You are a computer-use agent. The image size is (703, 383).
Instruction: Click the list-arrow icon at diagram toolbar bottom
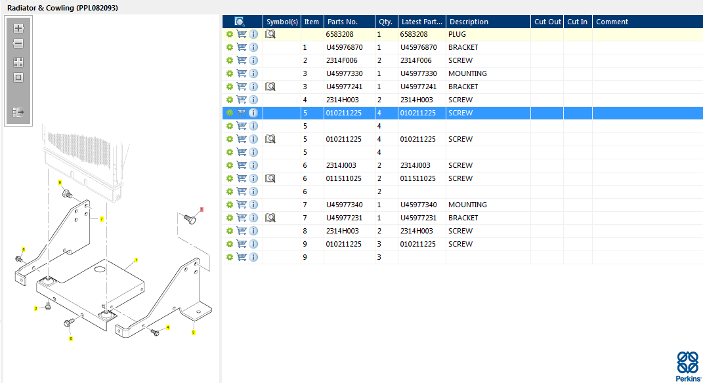pyautogui.click(x=18, y=112)
